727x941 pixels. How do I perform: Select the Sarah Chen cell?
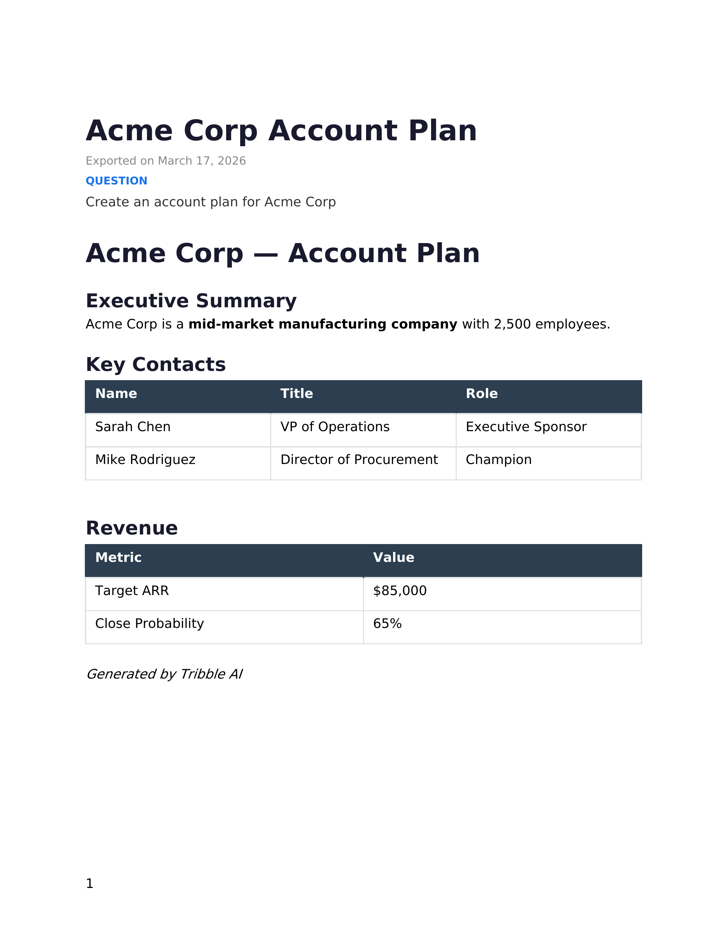tap(178, 430)
